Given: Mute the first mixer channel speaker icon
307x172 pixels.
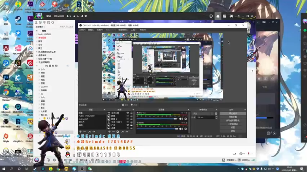Looking at the screenshot, I should coord(181,119).
